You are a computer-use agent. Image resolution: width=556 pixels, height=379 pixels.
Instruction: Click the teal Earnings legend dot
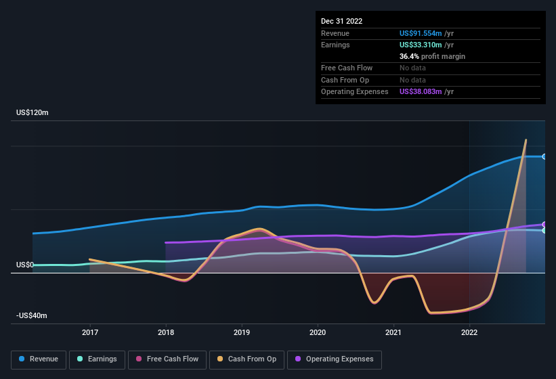point(81,359)
